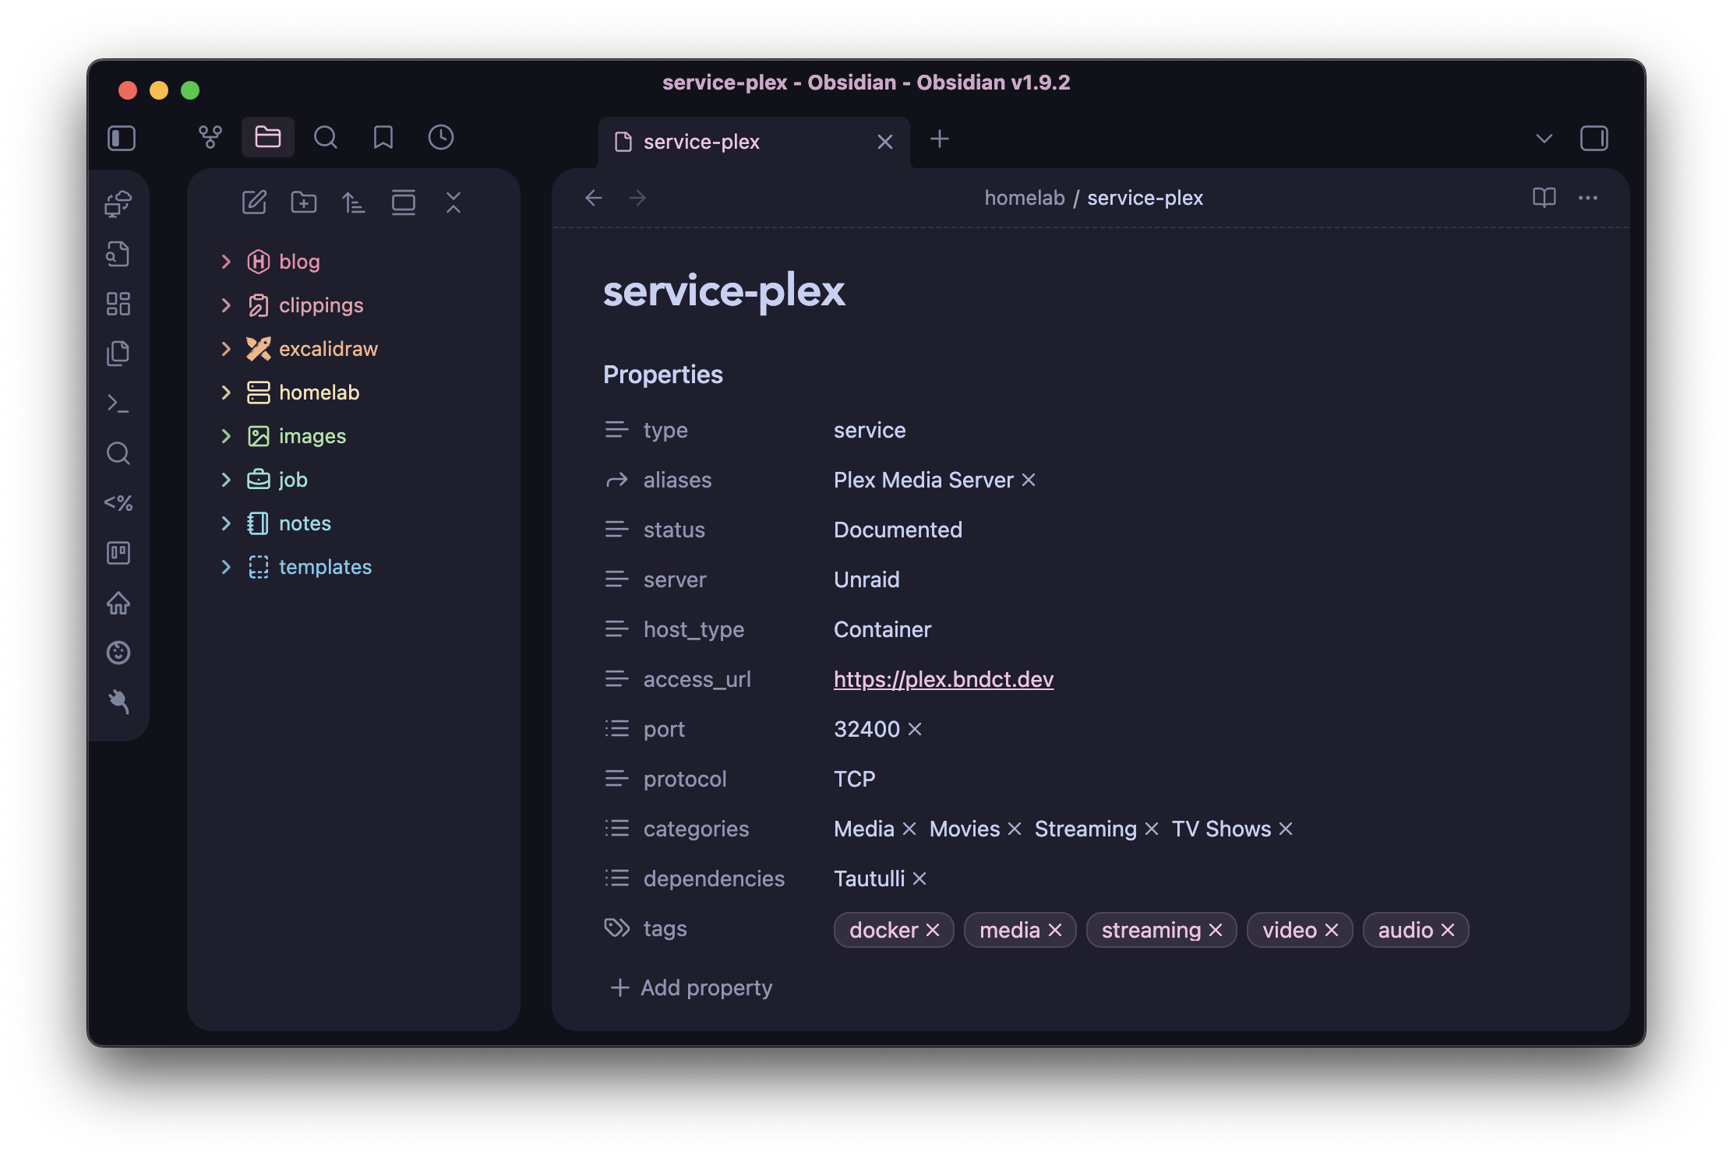1733x1162 pixels.
Task: Remove the TV Shows category
Action: [1286, 829]
